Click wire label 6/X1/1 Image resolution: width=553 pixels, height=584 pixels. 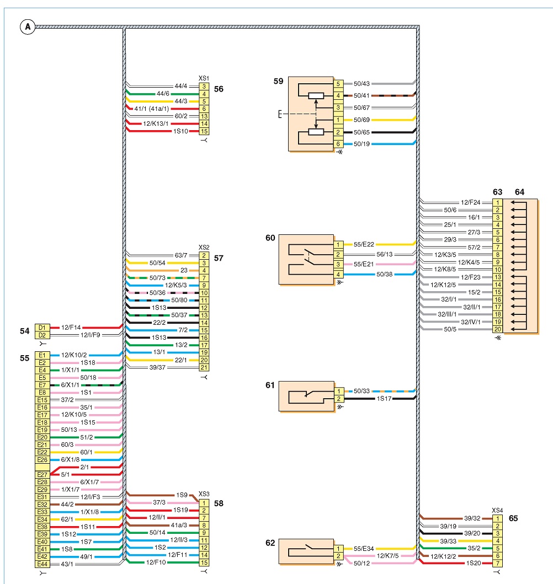pyautogui.click(x=70, y=385)
